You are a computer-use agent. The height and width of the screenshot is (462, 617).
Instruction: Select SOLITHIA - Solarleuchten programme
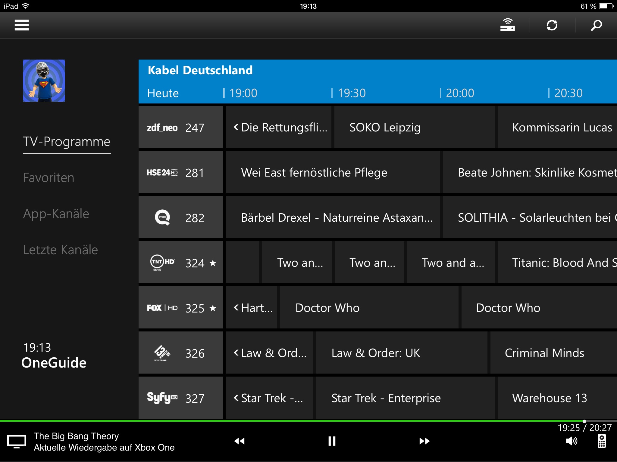click(x=530, y=217)
